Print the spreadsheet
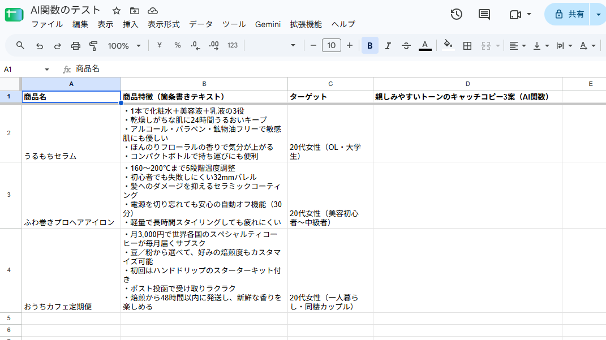This screenshot has height=340, width=606. pyautogui.click(x=76, y=46)
